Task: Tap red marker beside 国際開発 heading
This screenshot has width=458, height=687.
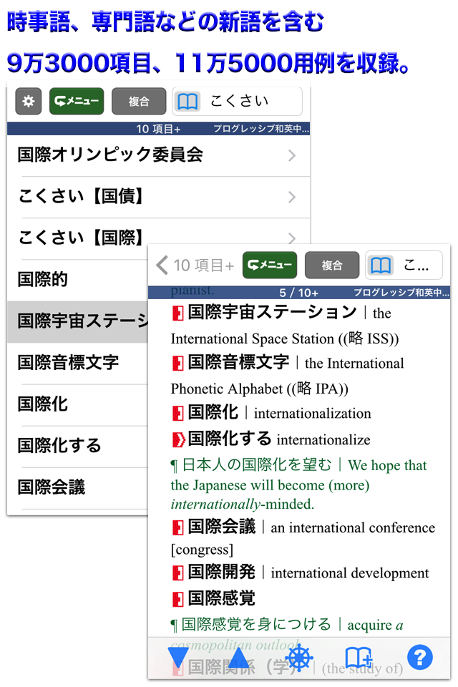Action: point(177,573)
